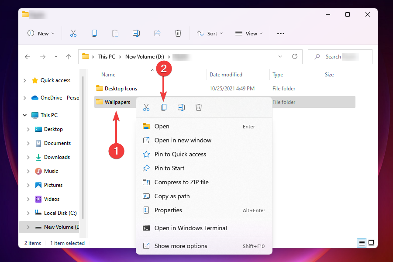Click the Copy icon in context menu
393x262 pixels.
(164, 107)
